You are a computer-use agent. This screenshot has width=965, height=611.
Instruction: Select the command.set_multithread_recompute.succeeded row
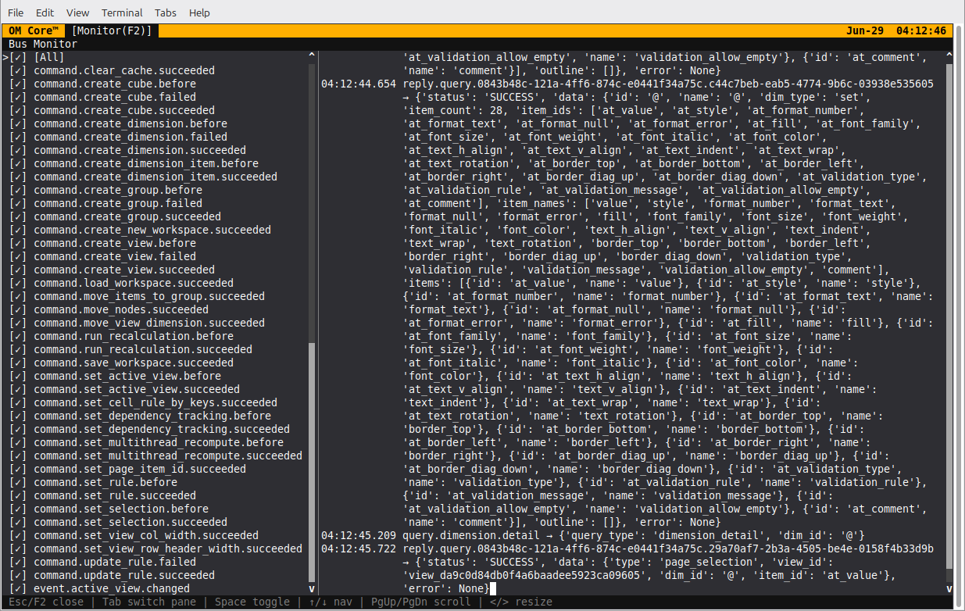pyautogui.click(x=155, y=456)
